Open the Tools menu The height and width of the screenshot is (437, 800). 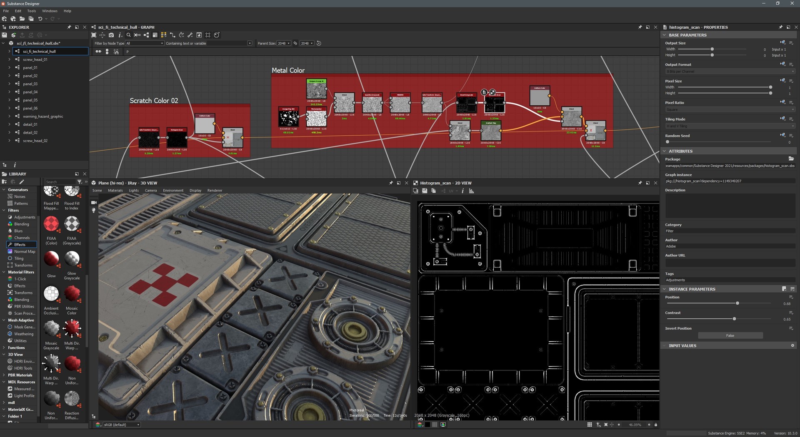31,11
